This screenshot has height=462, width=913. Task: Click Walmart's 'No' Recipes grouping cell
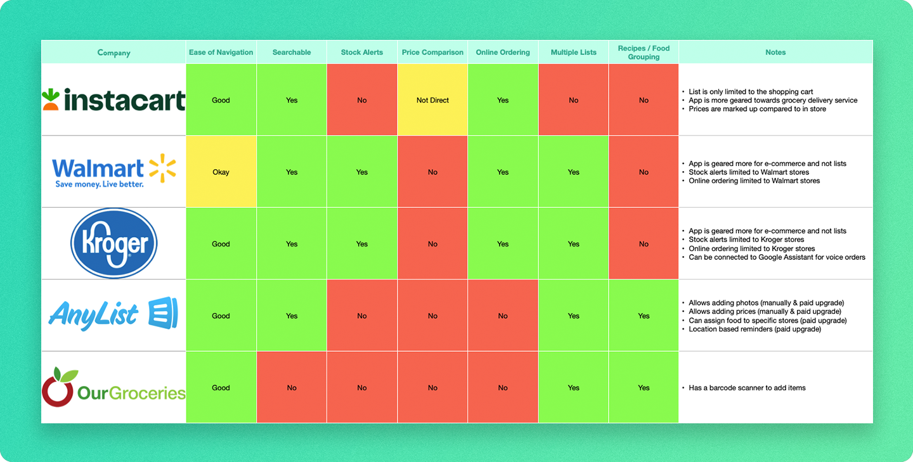pyautogui.click(x=644, y=172)
